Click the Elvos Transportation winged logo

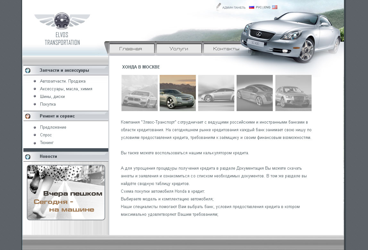[x=62, y=29]
